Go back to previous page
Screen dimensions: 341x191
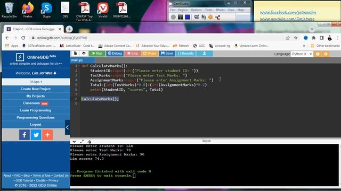tap(7, 38)
